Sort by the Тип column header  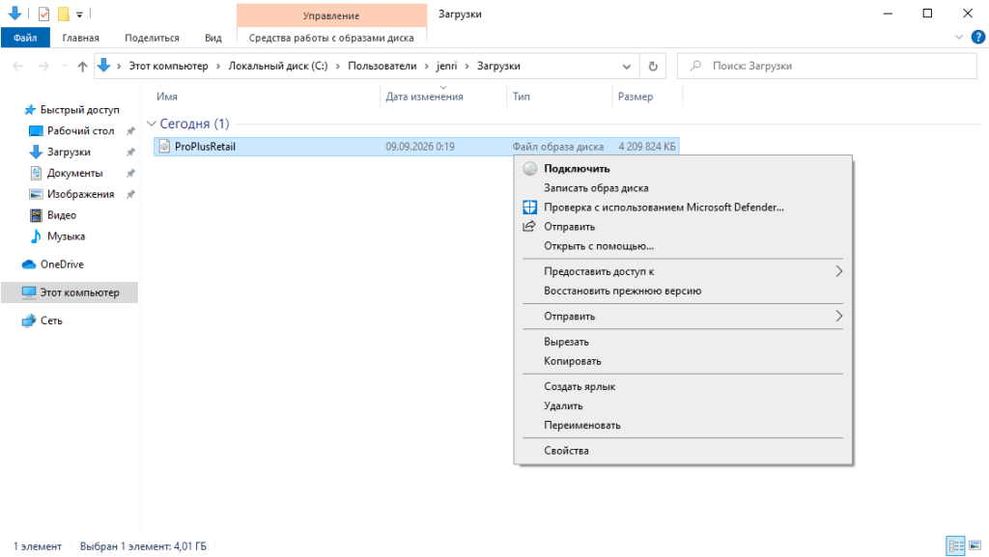pos(521,97)
